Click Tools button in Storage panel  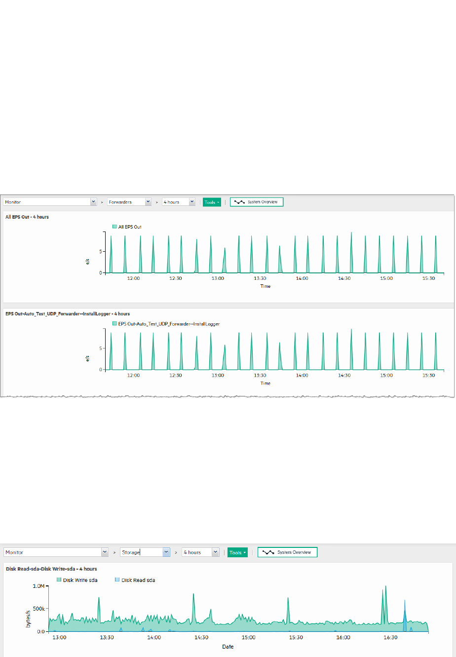coord(238,552)
